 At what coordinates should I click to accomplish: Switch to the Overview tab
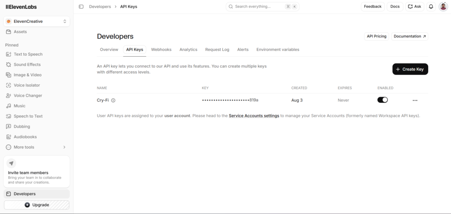[x=109, y=50]
